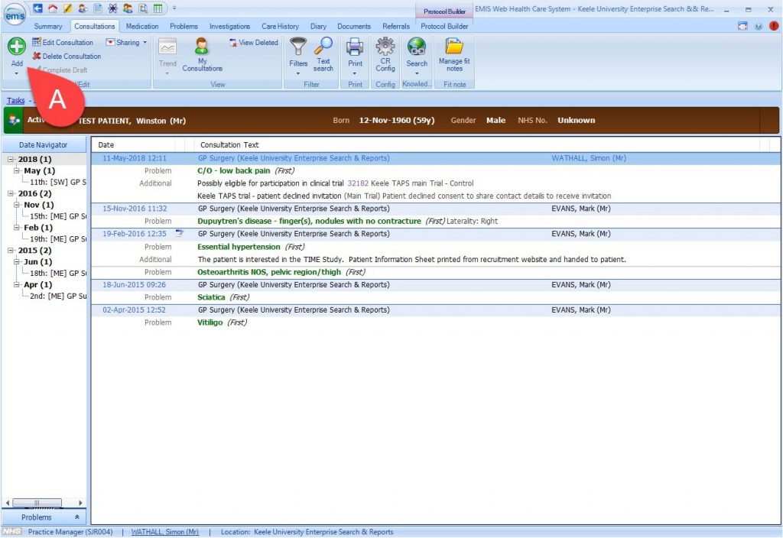Click Date Navigator horizontal scrollbar thumb
783x538 pixels.
click(37, 503)
